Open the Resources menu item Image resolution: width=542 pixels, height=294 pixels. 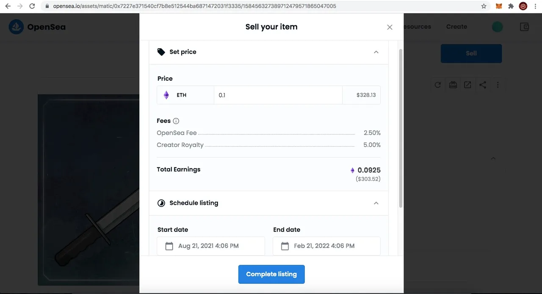[417, 27]
